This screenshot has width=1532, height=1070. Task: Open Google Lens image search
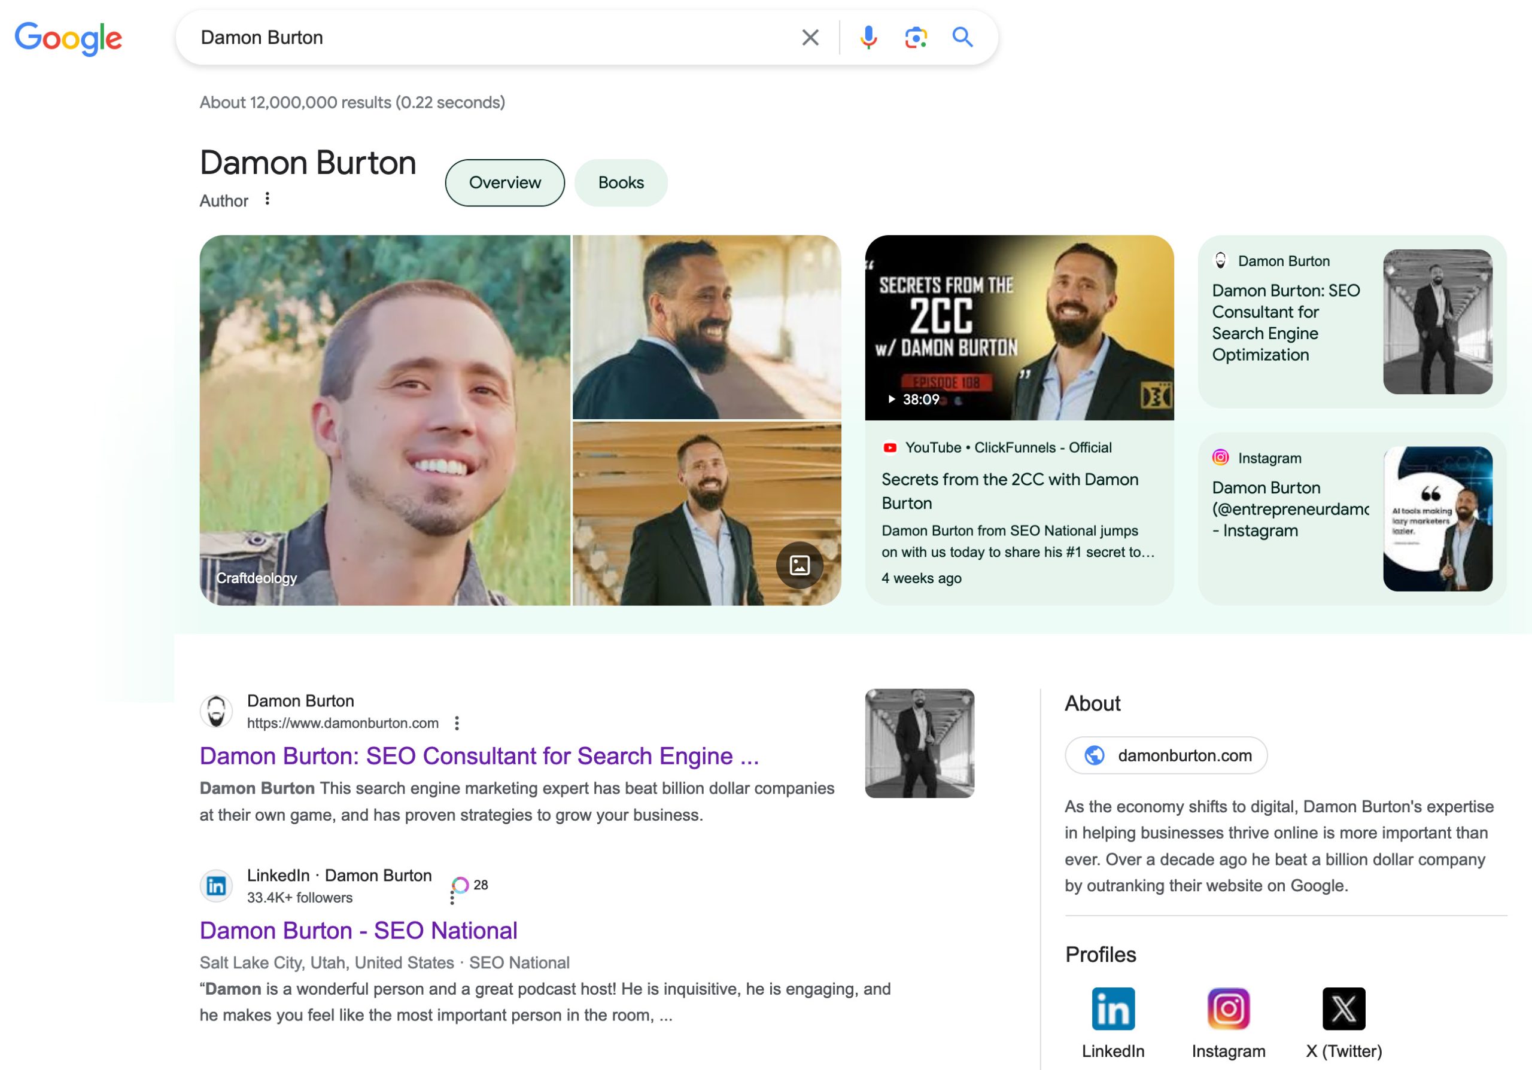coord(916,37)
